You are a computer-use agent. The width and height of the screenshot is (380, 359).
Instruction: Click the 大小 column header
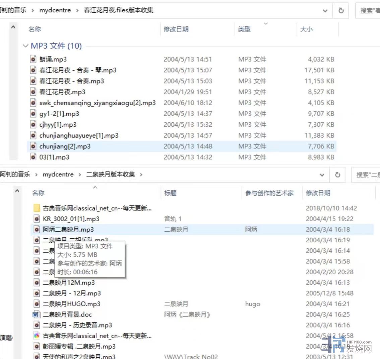pos(306,29)
